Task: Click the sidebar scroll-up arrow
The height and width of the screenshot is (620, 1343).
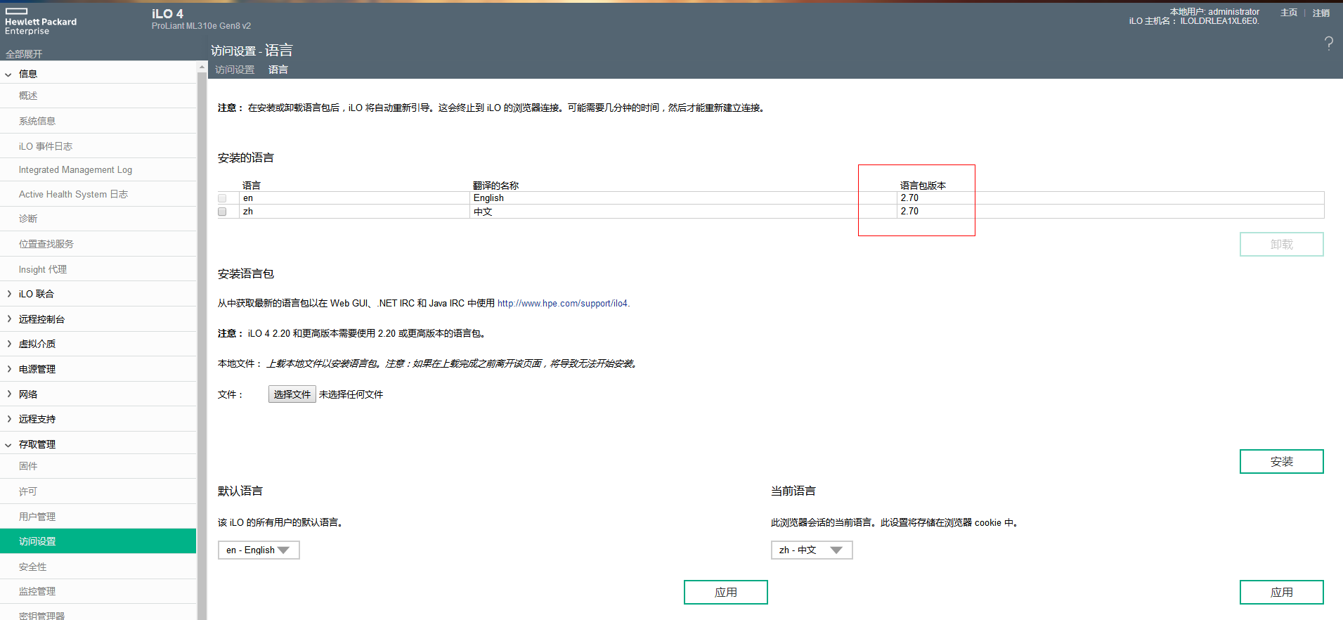Action: pyautogui.click(x=202, y=67)
